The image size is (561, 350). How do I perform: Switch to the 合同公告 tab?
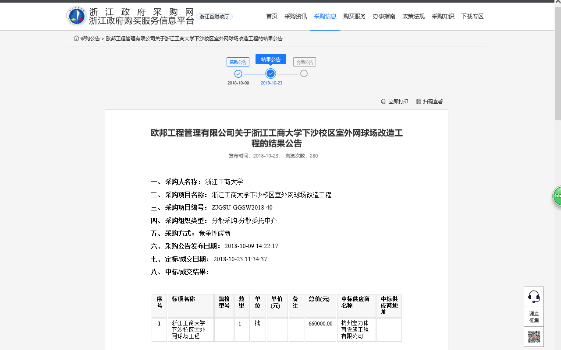coord(304,62)
